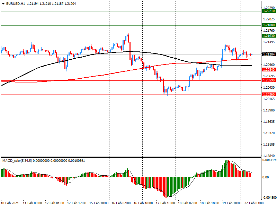Image resolution: width=277 pixels, height=207 pixels.
Task: Select the 18 Feb 02:00 time axis label
Action: click(188, 203)
